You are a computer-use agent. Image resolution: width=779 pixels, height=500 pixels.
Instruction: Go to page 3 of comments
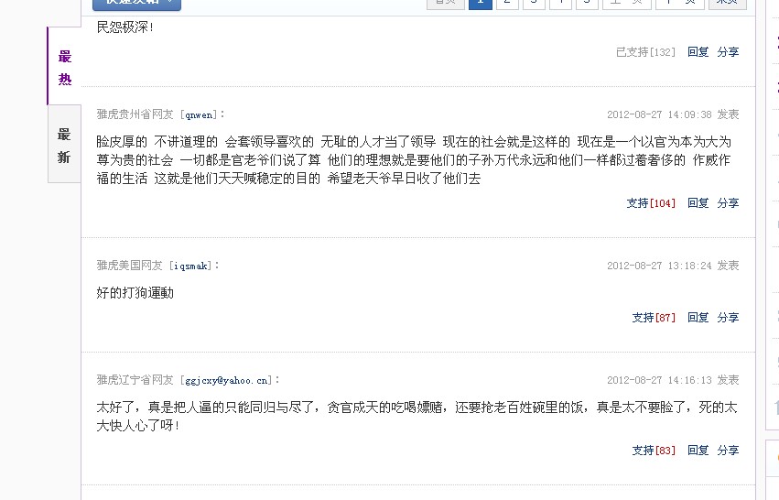coord(534,4)
